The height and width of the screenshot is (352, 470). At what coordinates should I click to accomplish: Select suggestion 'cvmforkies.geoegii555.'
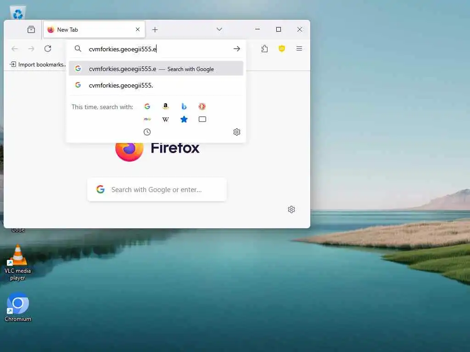[156, 85]
